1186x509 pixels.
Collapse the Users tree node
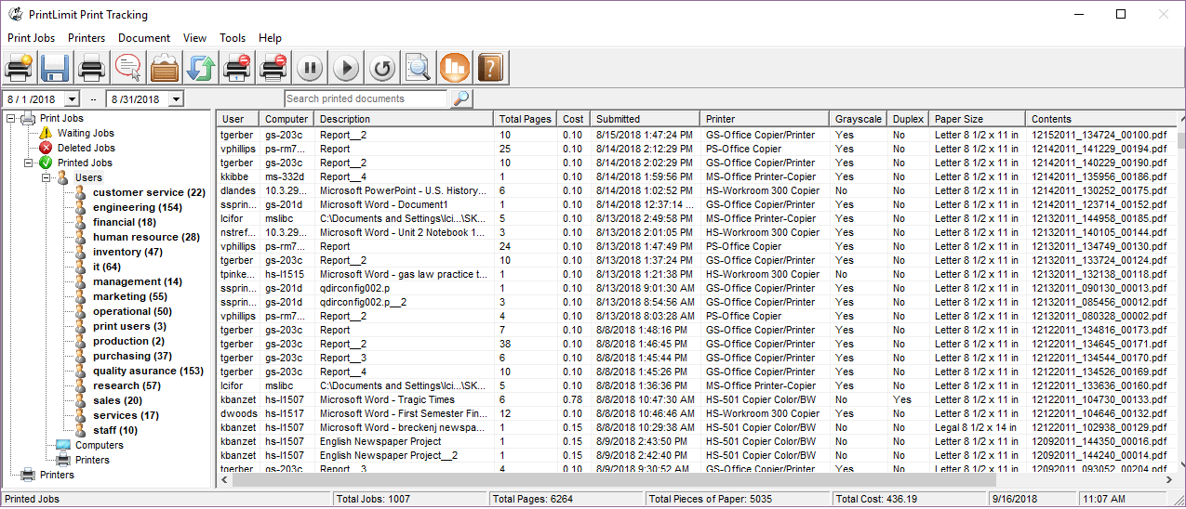[47, 177]
